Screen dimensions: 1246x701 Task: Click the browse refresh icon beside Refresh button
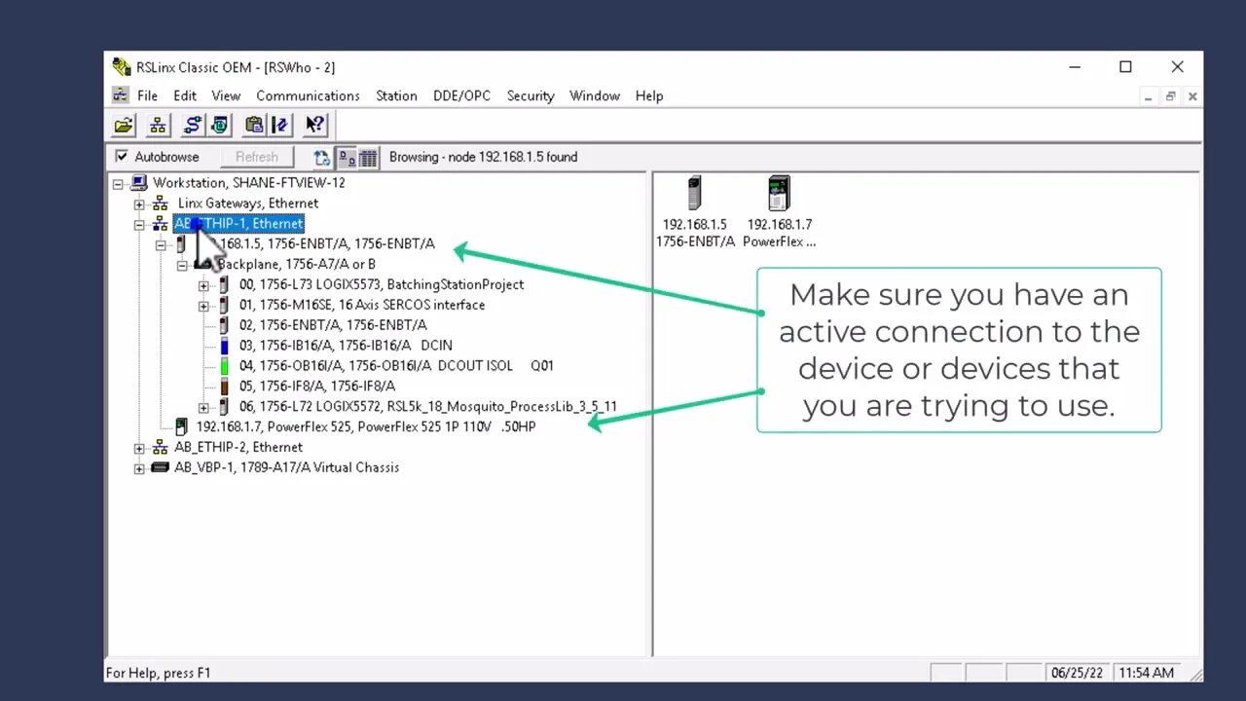[322, 157]
